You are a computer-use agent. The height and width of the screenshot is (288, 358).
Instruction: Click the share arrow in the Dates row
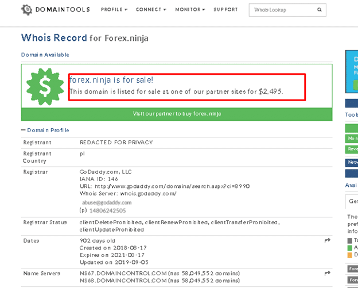328,240
